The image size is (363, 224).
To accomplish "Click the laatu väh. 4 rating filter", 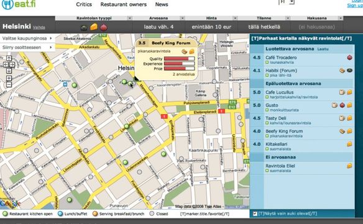I will click(159, 27).
